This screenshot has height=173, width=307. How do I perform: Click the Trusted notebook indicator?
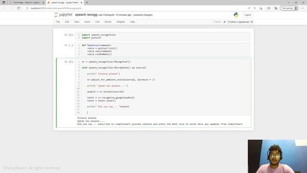(217, 22)
